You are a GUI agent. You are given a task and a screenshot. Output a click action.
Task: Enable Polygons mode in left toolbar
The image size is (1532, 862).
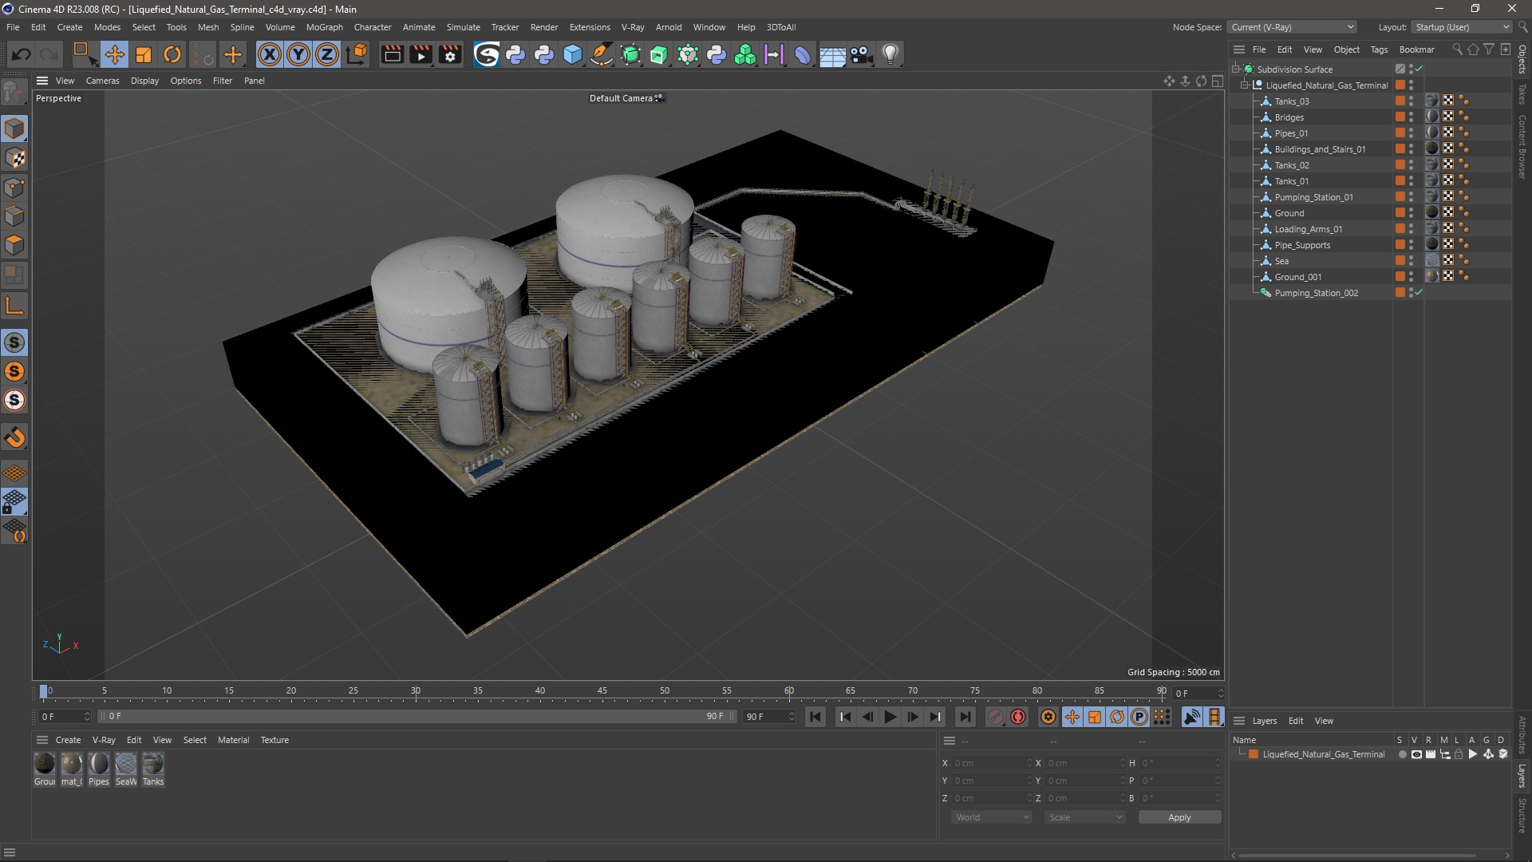(x=14, y=245)
